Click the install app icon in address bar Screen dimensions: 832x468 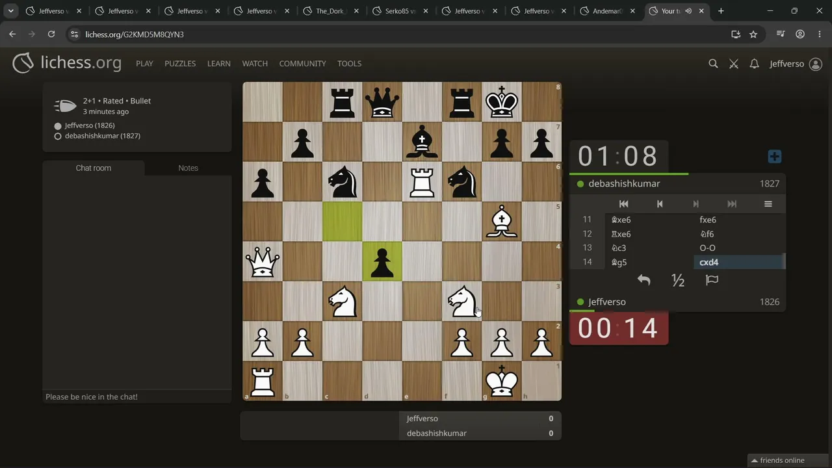point(736,34)
